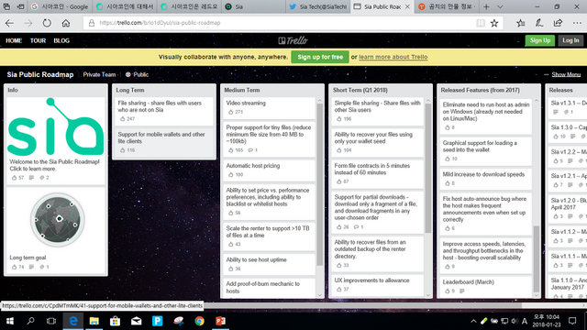
Task: Open File Explorer from taskbar
Action: (94, 321)
